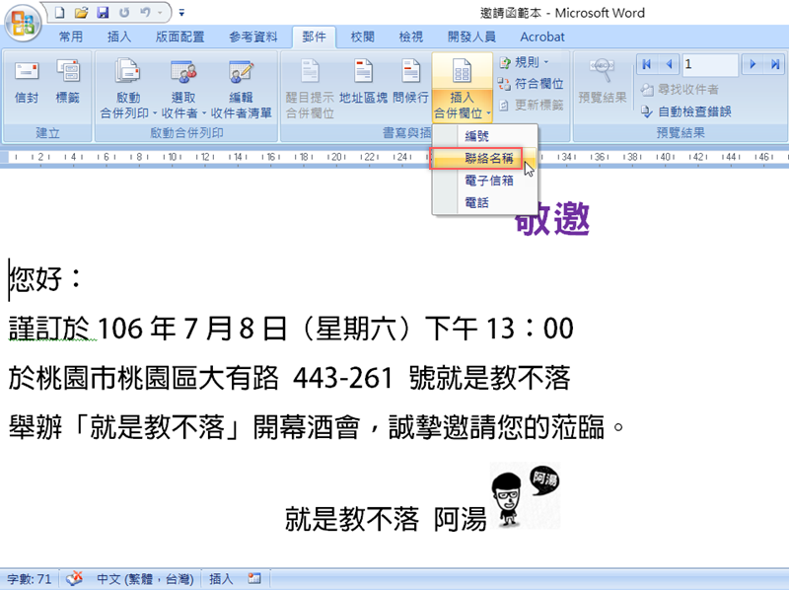
Task: Open the 檢視 tab
Action: [410, 37]
